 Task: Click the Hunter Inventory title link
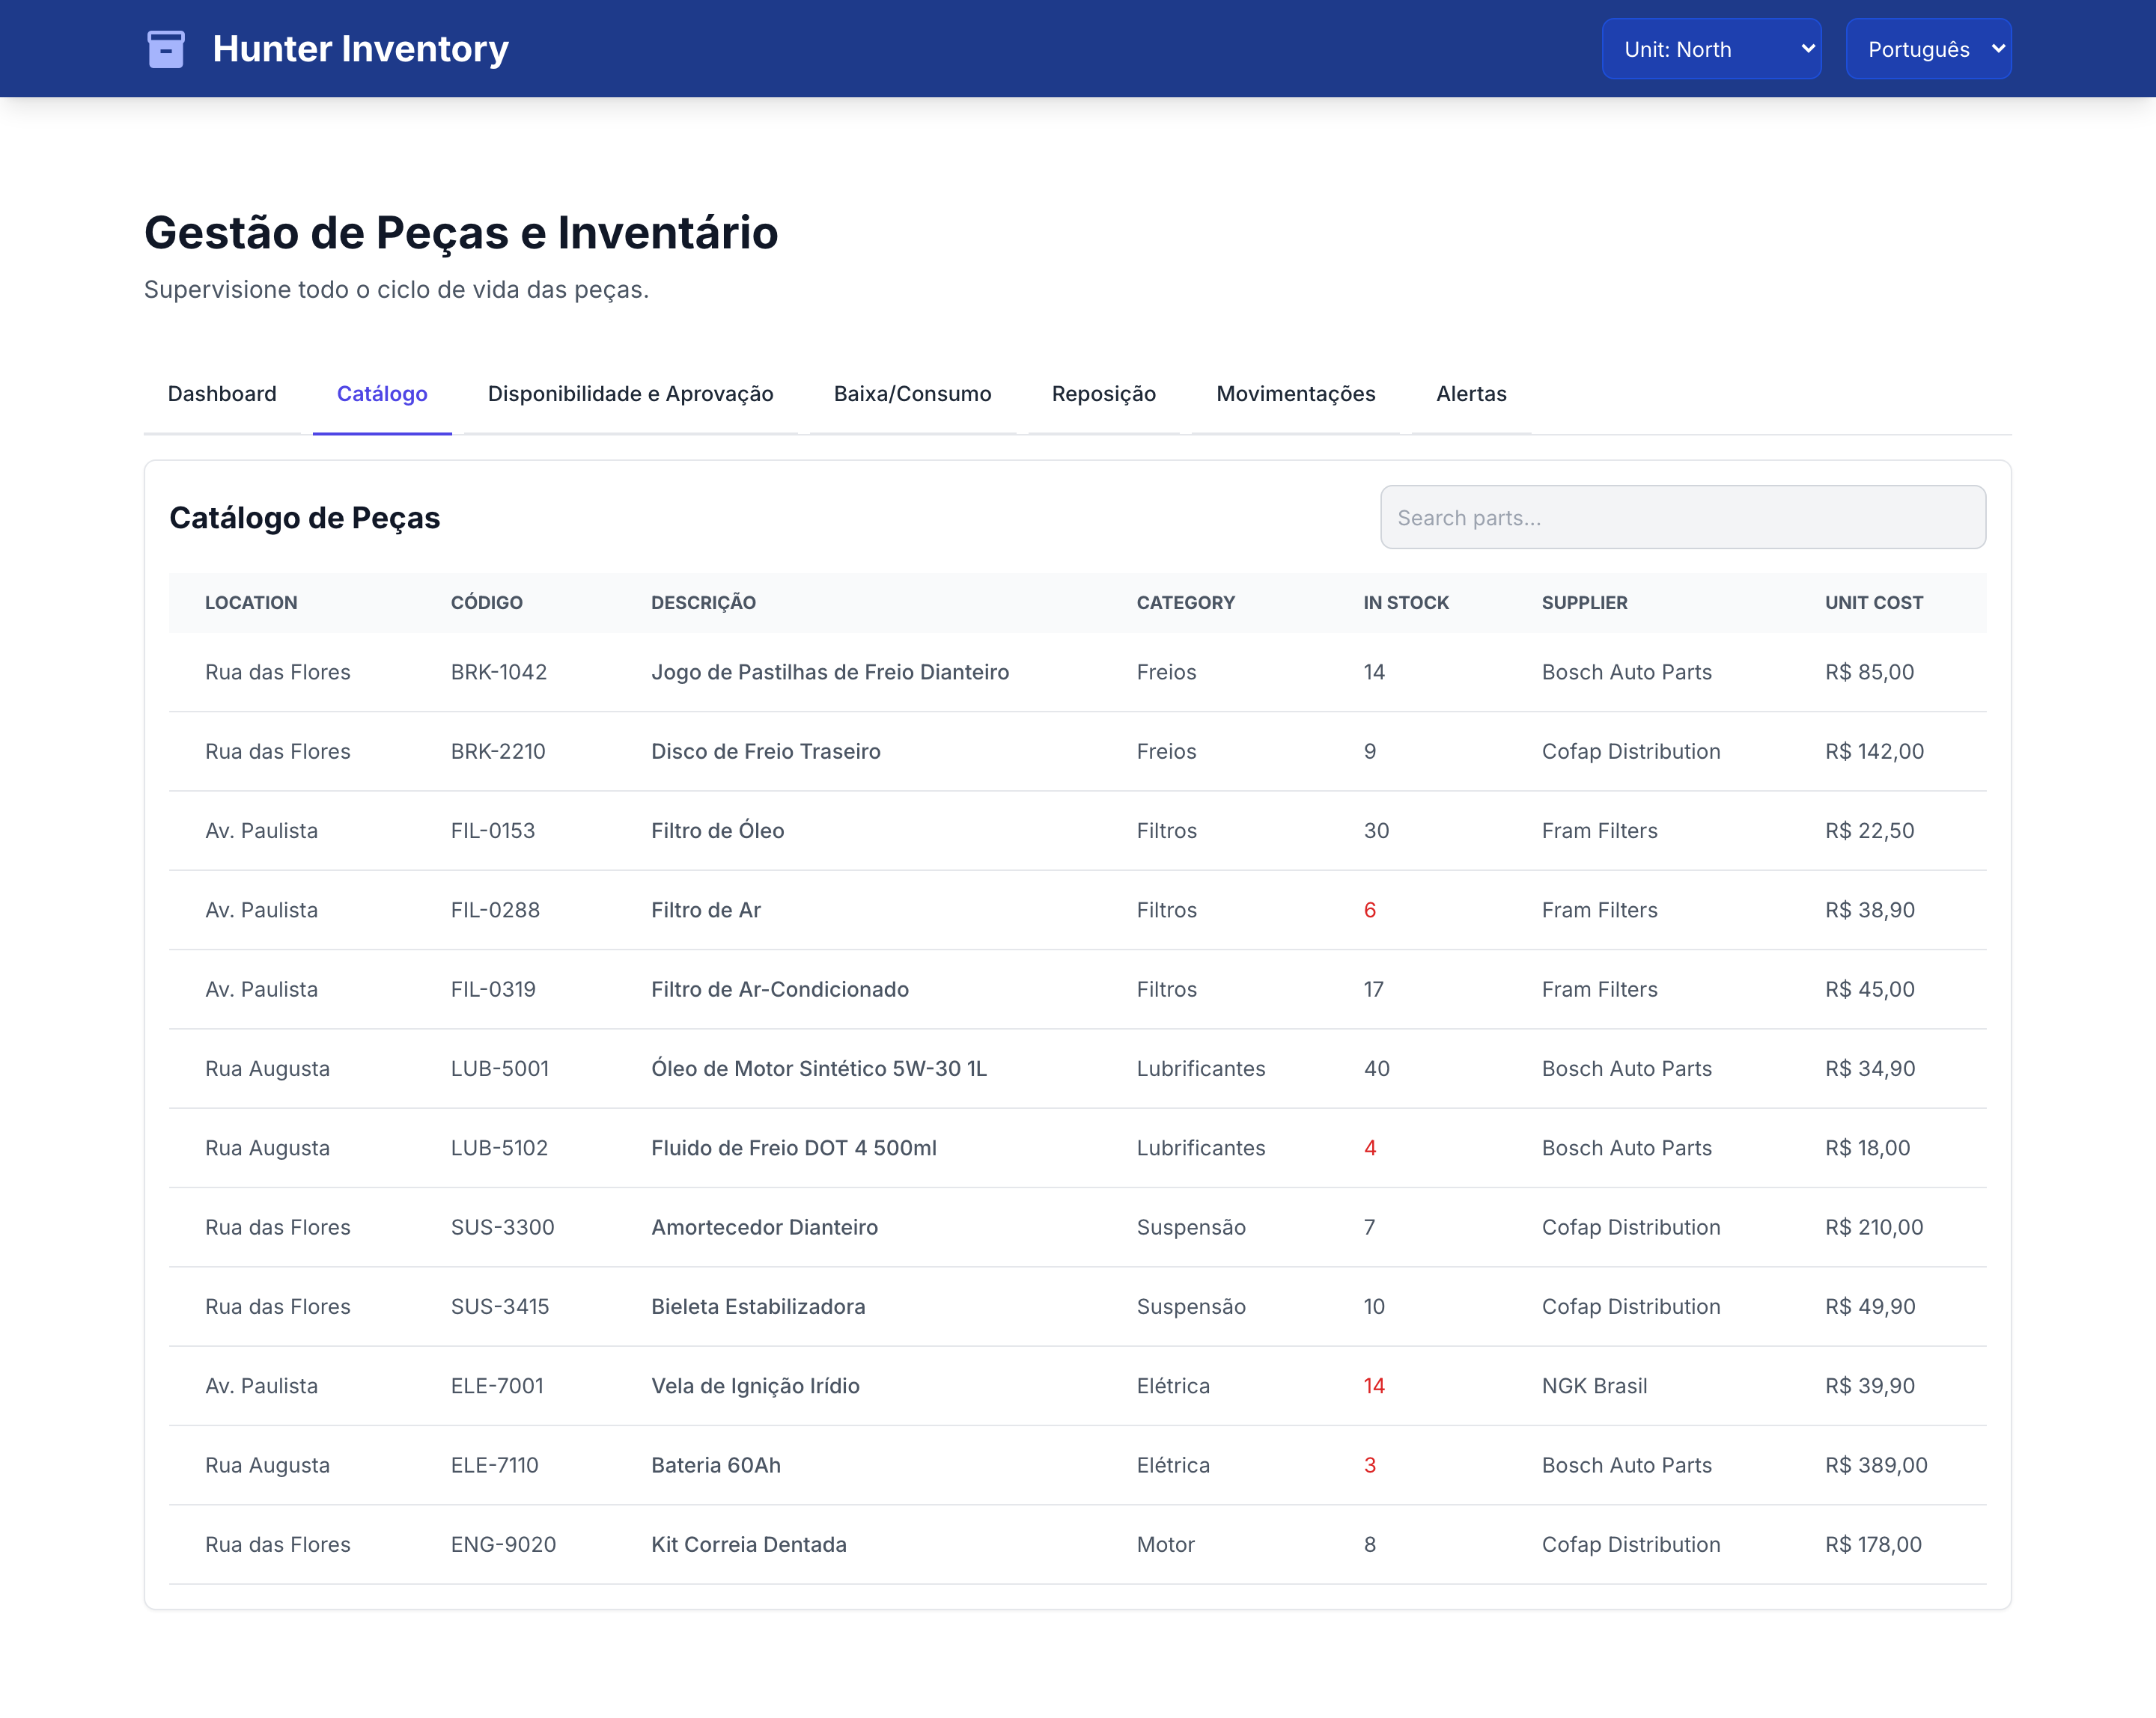tap(360, 49)
